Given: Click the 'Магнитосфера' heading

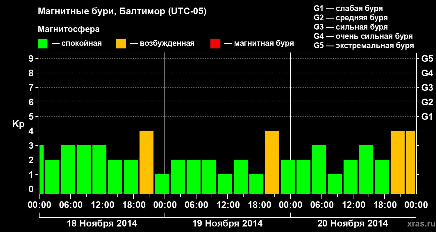Looking at the screenshot, I should 69,30.
